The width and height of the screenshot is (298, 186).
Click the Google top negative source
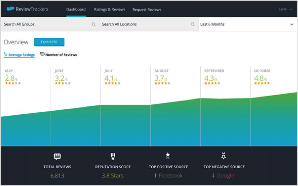coord(225,176)
